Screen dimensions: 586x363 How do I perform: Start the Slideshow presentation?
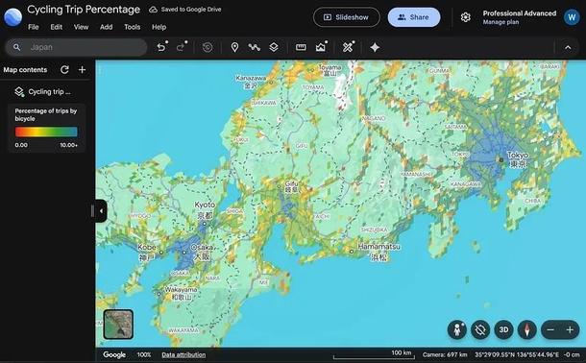pyautogui.click(x=347, y=17)
